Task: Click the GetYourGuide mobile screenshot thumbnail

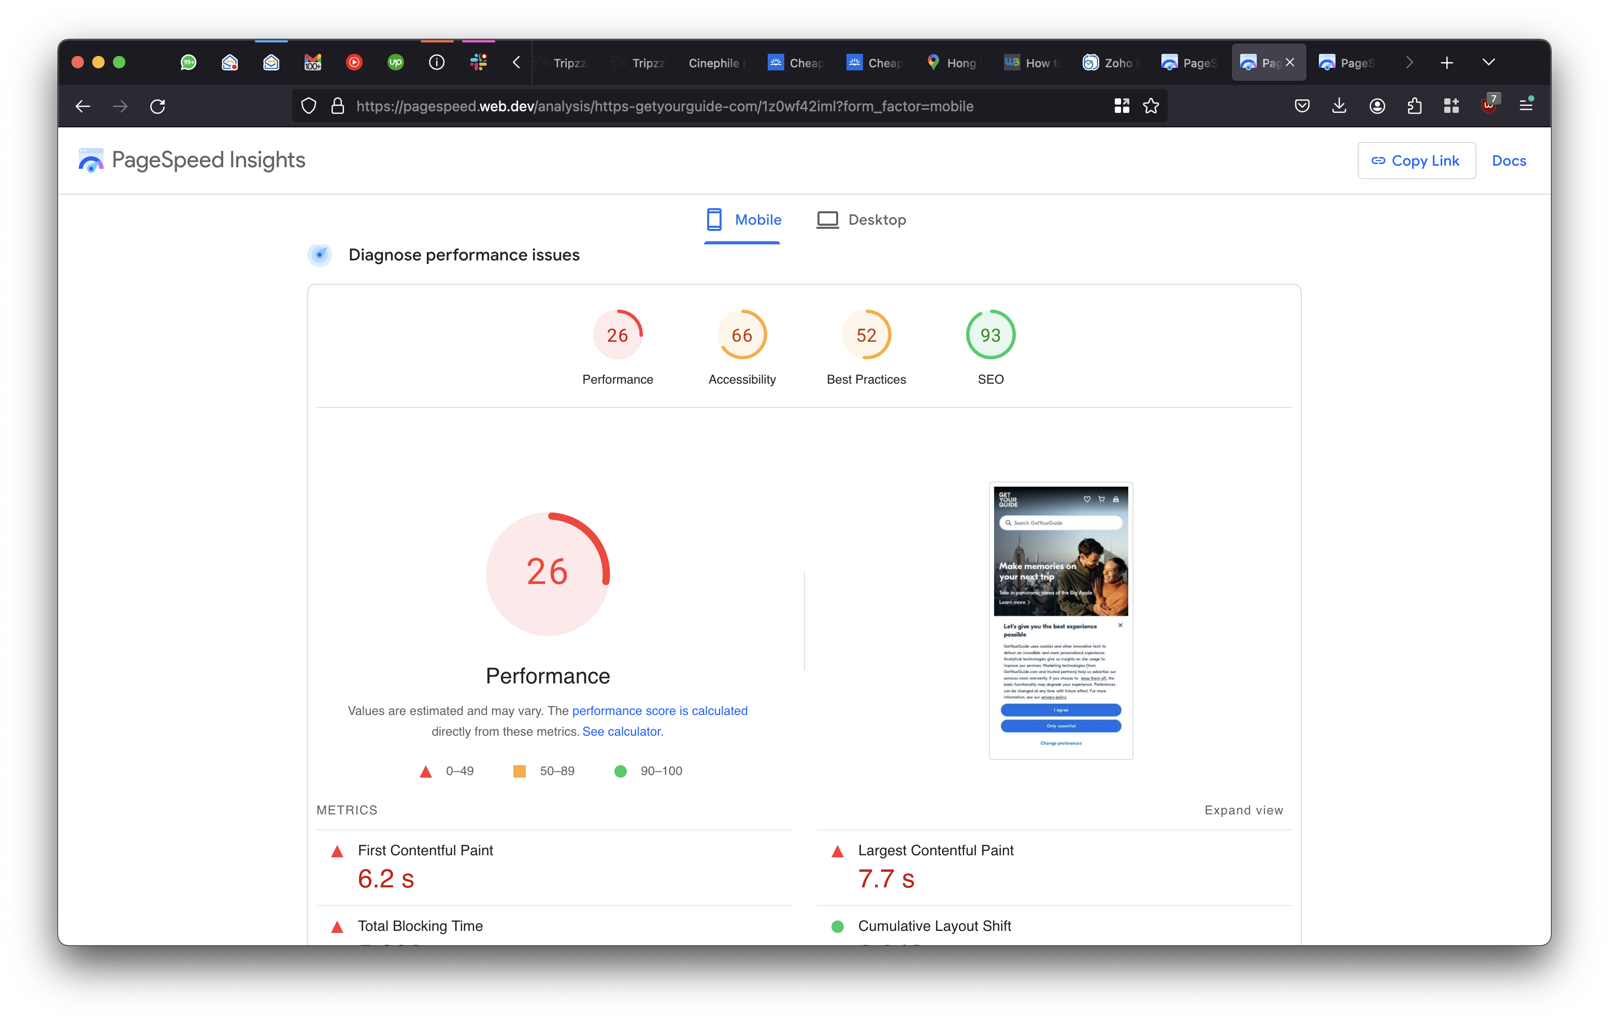Action: (x=1060, y=620)
